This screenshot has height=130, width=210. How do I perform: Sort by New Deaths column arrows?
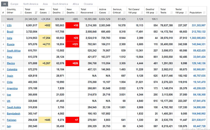coord(77,13)
